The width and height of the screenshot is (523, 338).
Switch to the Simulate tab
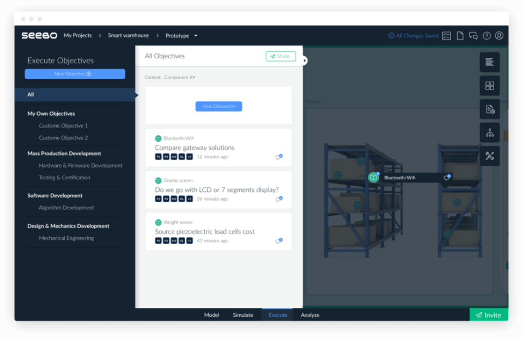click(243, 315)
